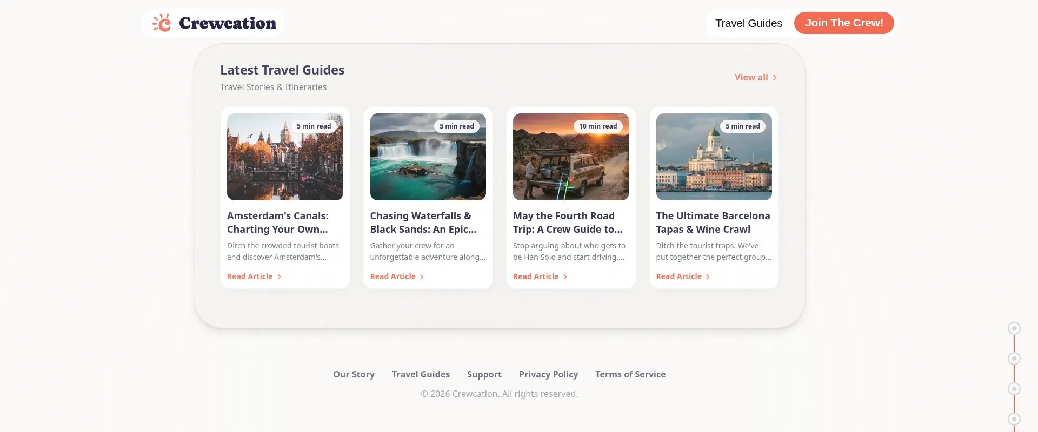
Task: Click the Join The Crew! button
Action: tap(844, 23)
